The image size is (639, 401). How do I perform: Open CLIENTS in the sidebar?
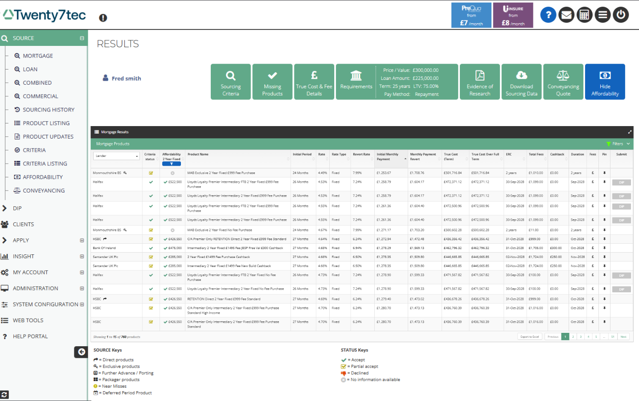tap(23, 224)
